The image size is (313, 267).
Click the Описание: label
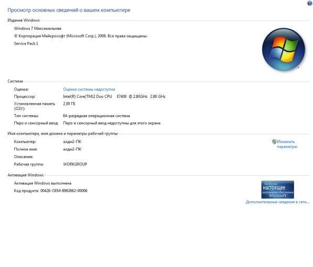pyautogui.click(x=24, y=157)
